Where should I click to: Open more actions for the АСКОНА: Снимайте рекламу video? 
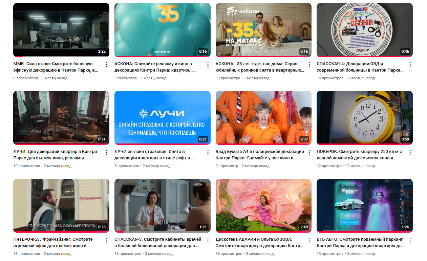click(208, 64)
